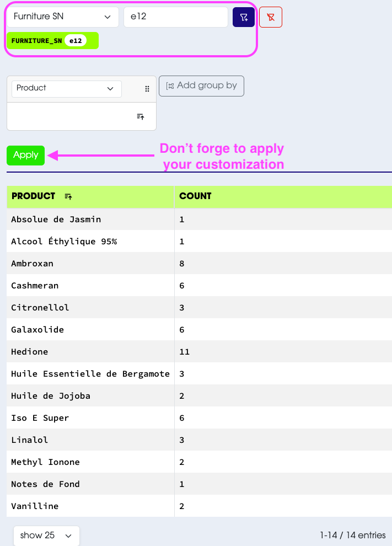The width and height of the screenshot is (392, 546).
Task: Click the add filter icon button
Action: pyautogui.click(x=244, y=17)
